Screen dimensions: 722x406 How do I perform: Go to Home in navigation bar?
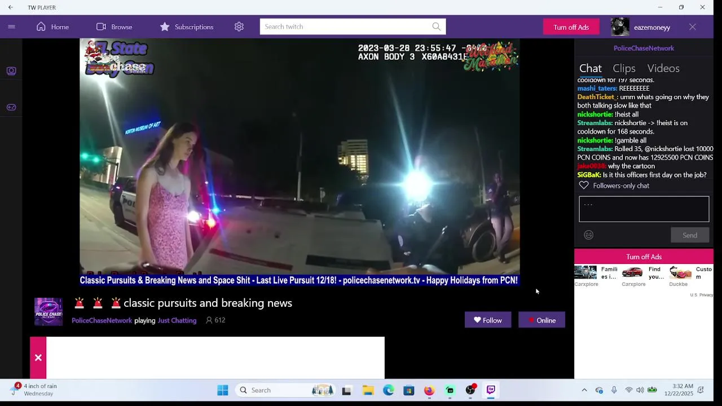(52, 27)
